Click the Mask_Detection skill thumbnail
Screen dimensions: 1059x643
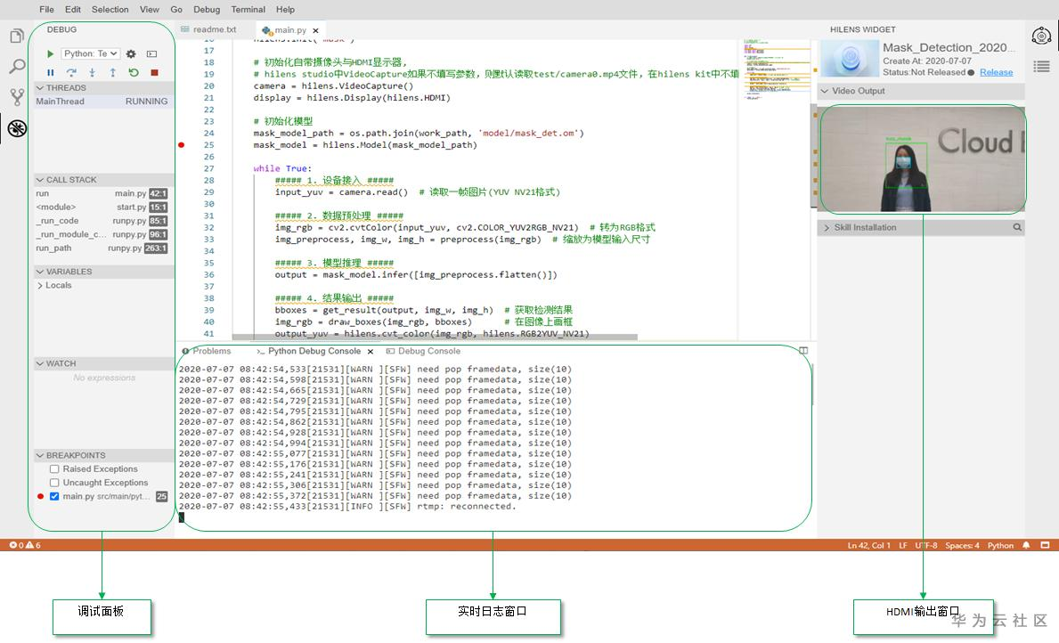(x=850, y=58)
